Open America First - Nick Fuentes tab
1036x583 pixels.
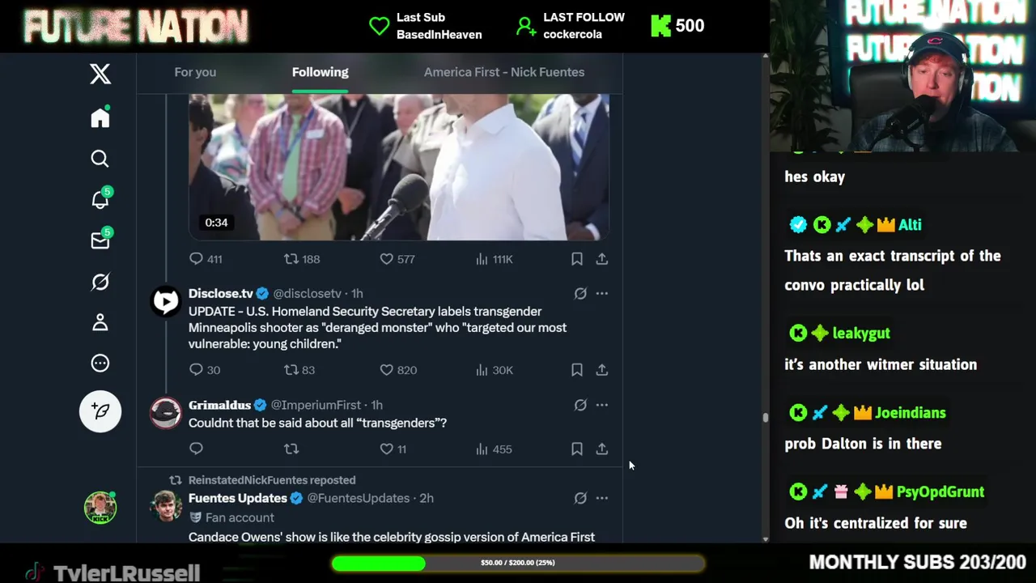pyautogui.click(x=504, y=72)
